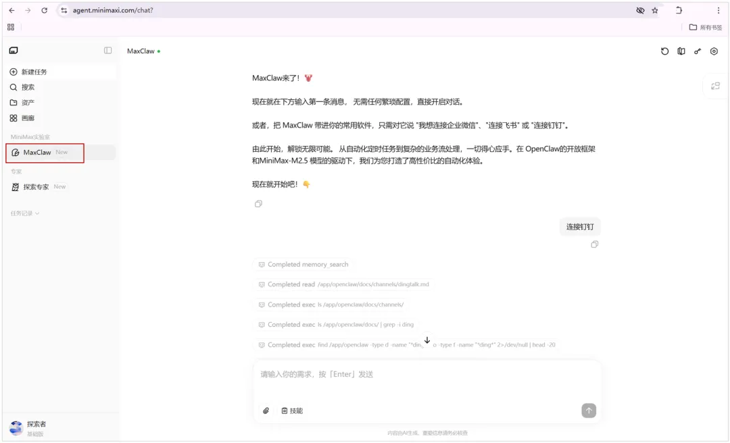The height and width of the screenshot is (443, 730).
Task: Reload the page with refresh icon
Action: click(44, 10)
